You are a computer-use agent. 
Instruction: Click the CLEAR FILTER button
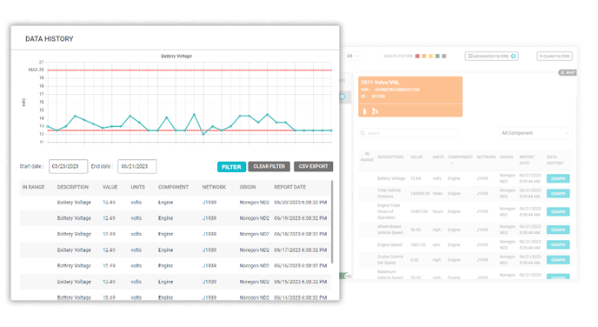pos(269,166)
